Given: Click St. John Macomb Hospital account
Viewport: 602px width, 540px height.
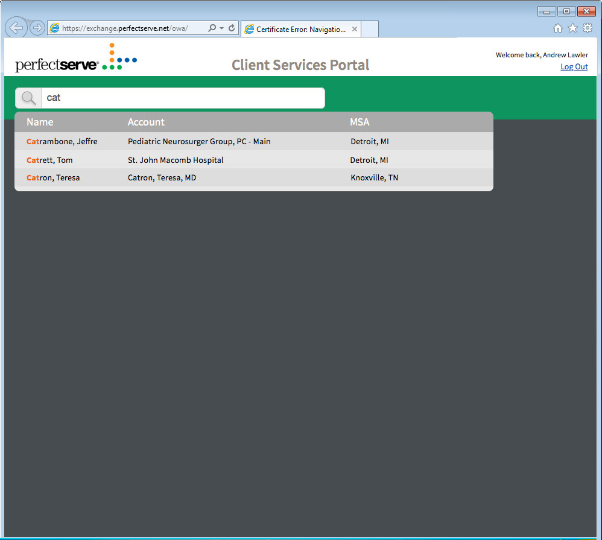Looking at the screenshot, I should 176,160.
